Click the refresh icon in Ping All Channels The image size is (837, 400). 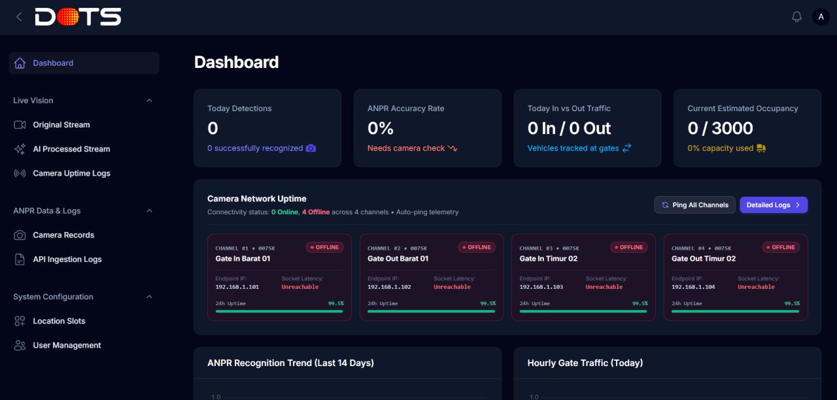(665, 205)
